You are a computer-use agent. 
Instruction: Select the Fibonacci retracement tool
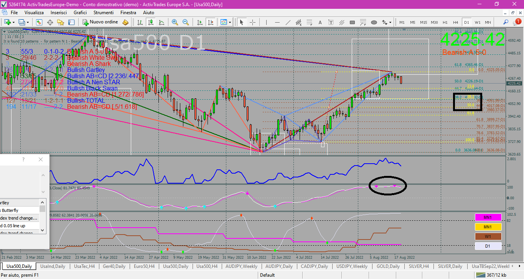pyautogui.click(x=310, y=22)
